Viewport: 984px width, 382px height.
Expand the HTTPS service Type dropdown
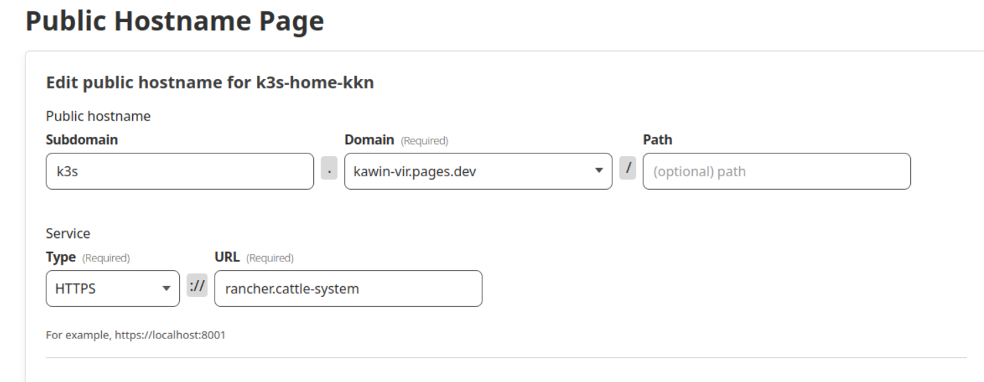tap(113, 289)
